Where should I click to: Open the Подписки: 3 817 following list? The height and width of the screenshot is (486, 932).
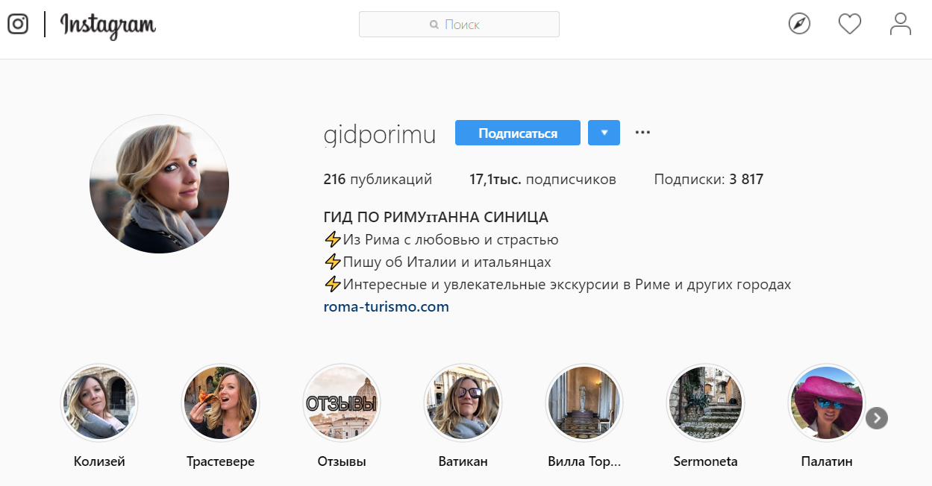coord(708,179)
